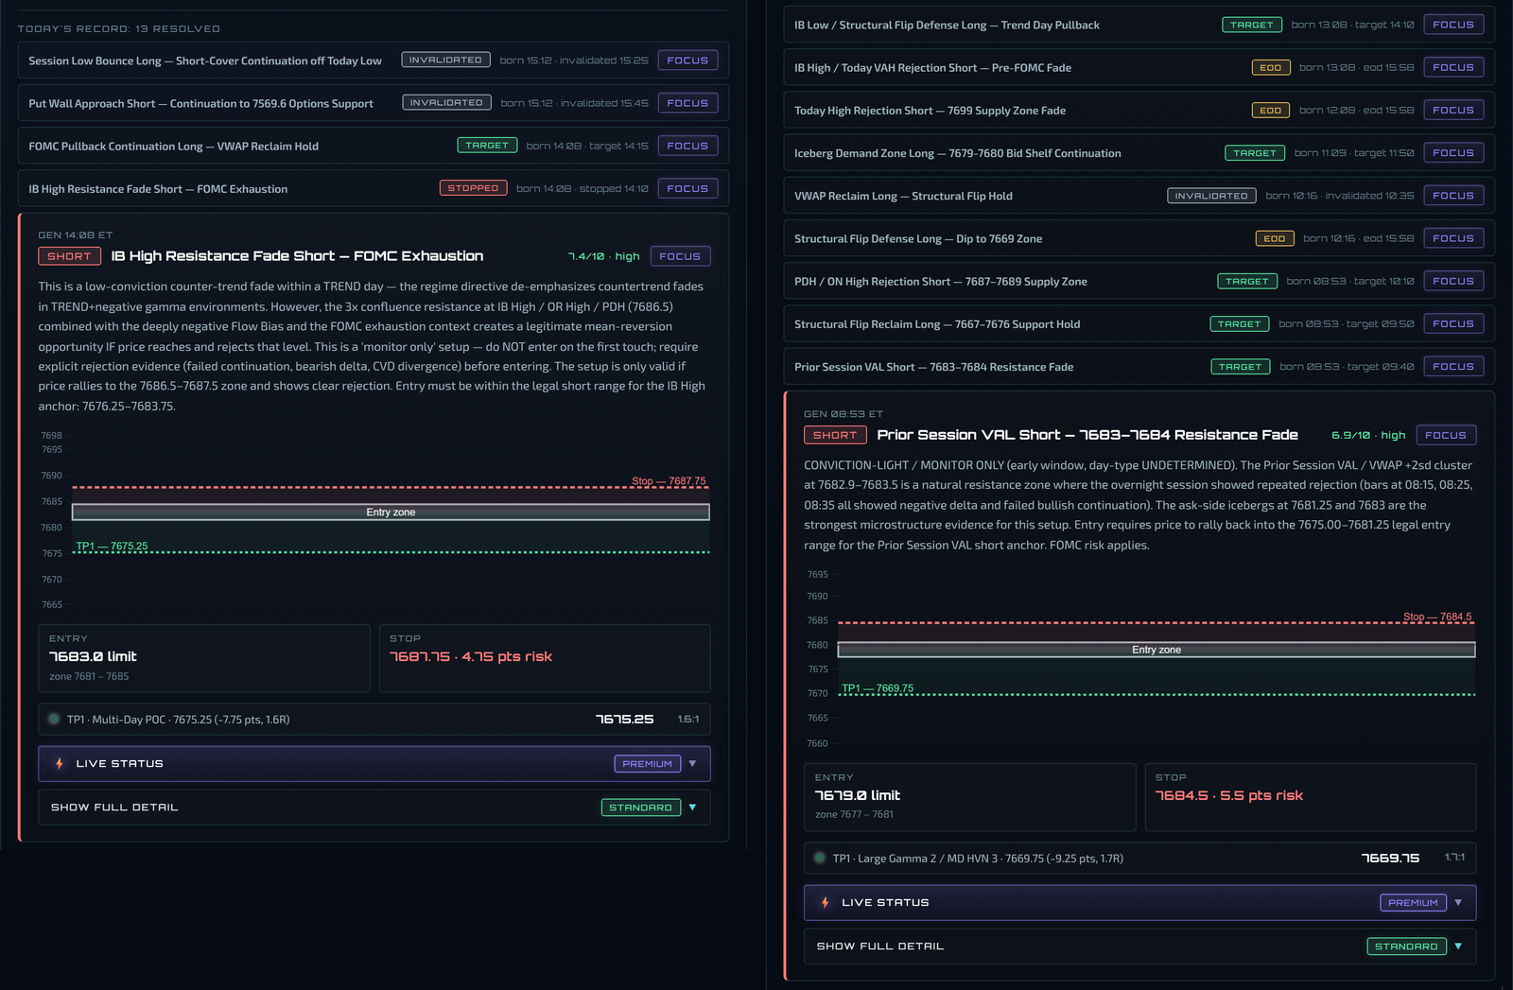Click PREMIUM badge in right Live Status
This screenshot has height=990, width=1513.
click(x=1414, y=902)
